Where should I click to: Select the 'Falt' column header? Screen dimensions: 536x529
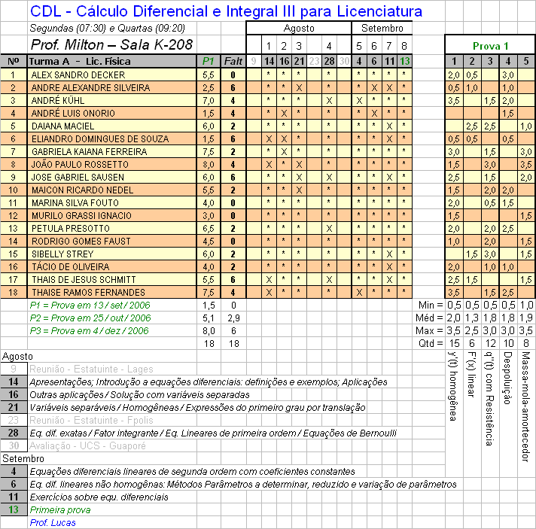click(233, 62)
